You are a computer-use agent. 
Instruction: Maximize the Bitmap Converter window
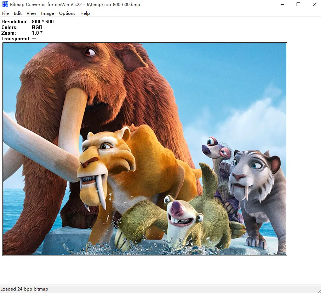coord(298,4)
